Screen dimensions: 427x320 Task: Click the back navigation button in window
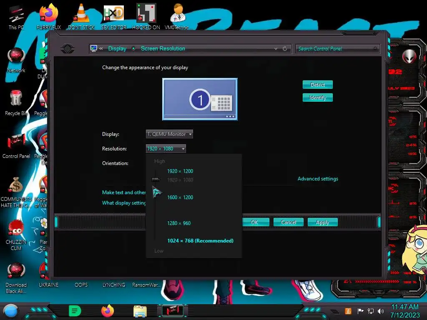(x=68, y=49)
